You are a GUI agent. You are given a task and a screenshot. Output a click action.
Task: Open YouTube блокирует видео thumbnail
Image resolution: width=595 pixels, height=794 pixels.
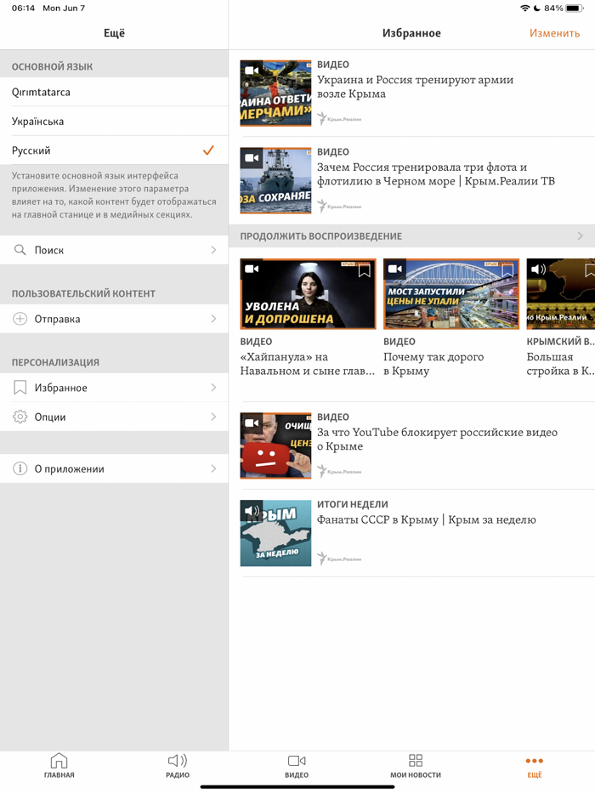click(275, 445)
